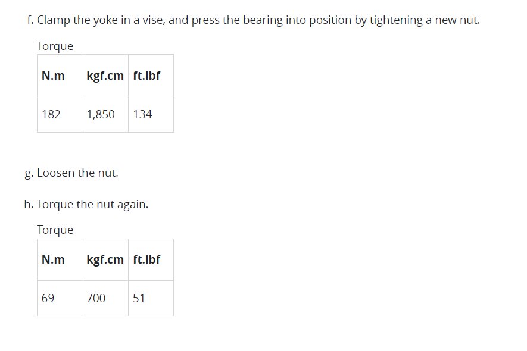Click the N.m header in second table
Screen dimensions: 527x351
coord(60,259)
